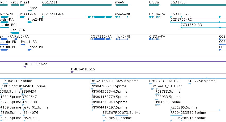Click the Rab6 gene arrow
This screenshot has height=122, width=226.
[15, 5]
